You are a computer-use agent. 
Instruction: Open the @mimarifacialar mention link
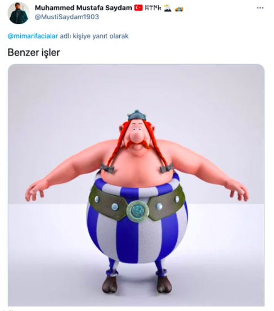(33, 36)
